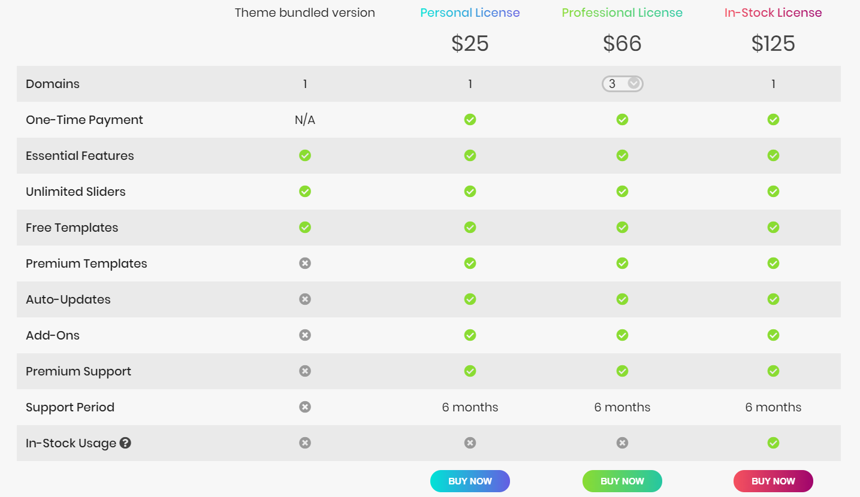Click Personal License Add-Ons checkmark icon
The image size is (860, 497).
(x=470, y=335)
